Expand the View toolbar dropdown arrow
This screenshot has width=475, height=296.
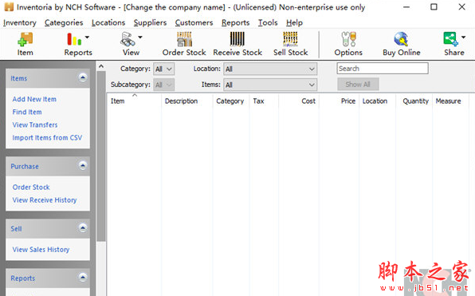(140, 37)
